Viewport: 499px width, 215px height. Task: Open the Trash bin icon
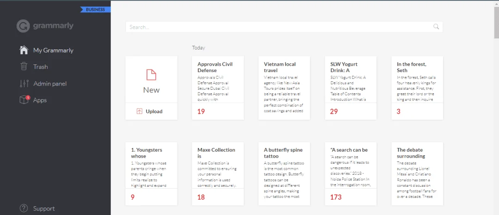click(x=24, y=67)
